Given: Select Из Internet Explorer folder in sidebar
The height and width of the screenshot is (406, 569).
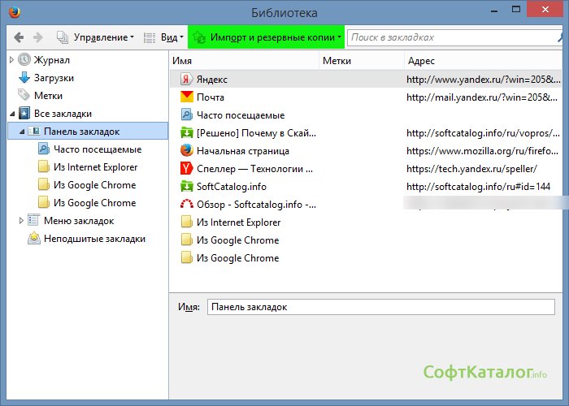Looking at the screenshot, I should pyautogui.click(x=95, y=167).
